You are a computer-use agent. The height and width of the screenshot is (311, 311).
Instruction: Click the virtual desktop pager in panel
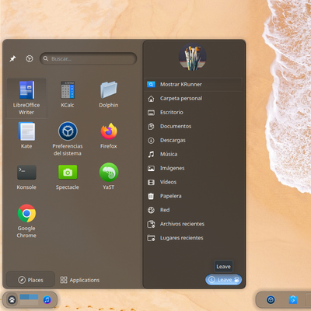point(29,299)
